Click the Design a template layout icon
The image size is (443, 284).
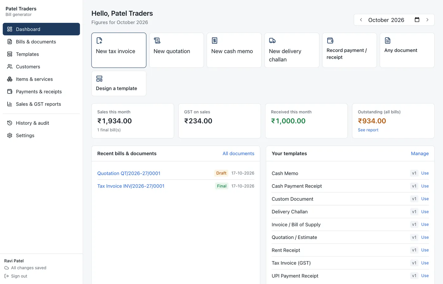pyautogui.click(x=99, y=79)
